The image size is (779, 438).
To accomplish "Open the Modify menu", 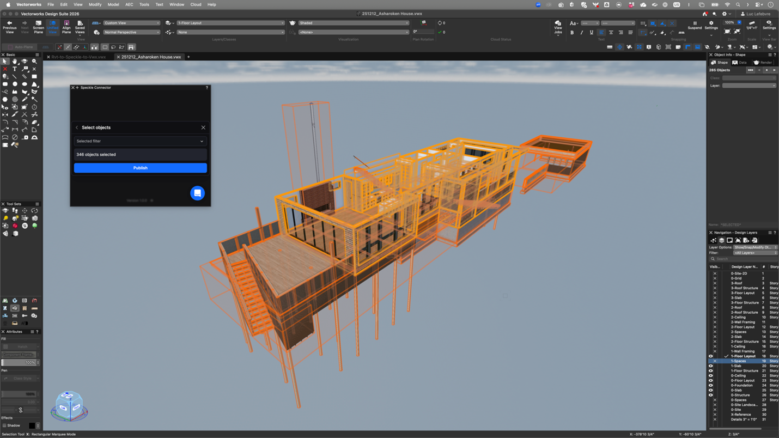I will (95, 4).
